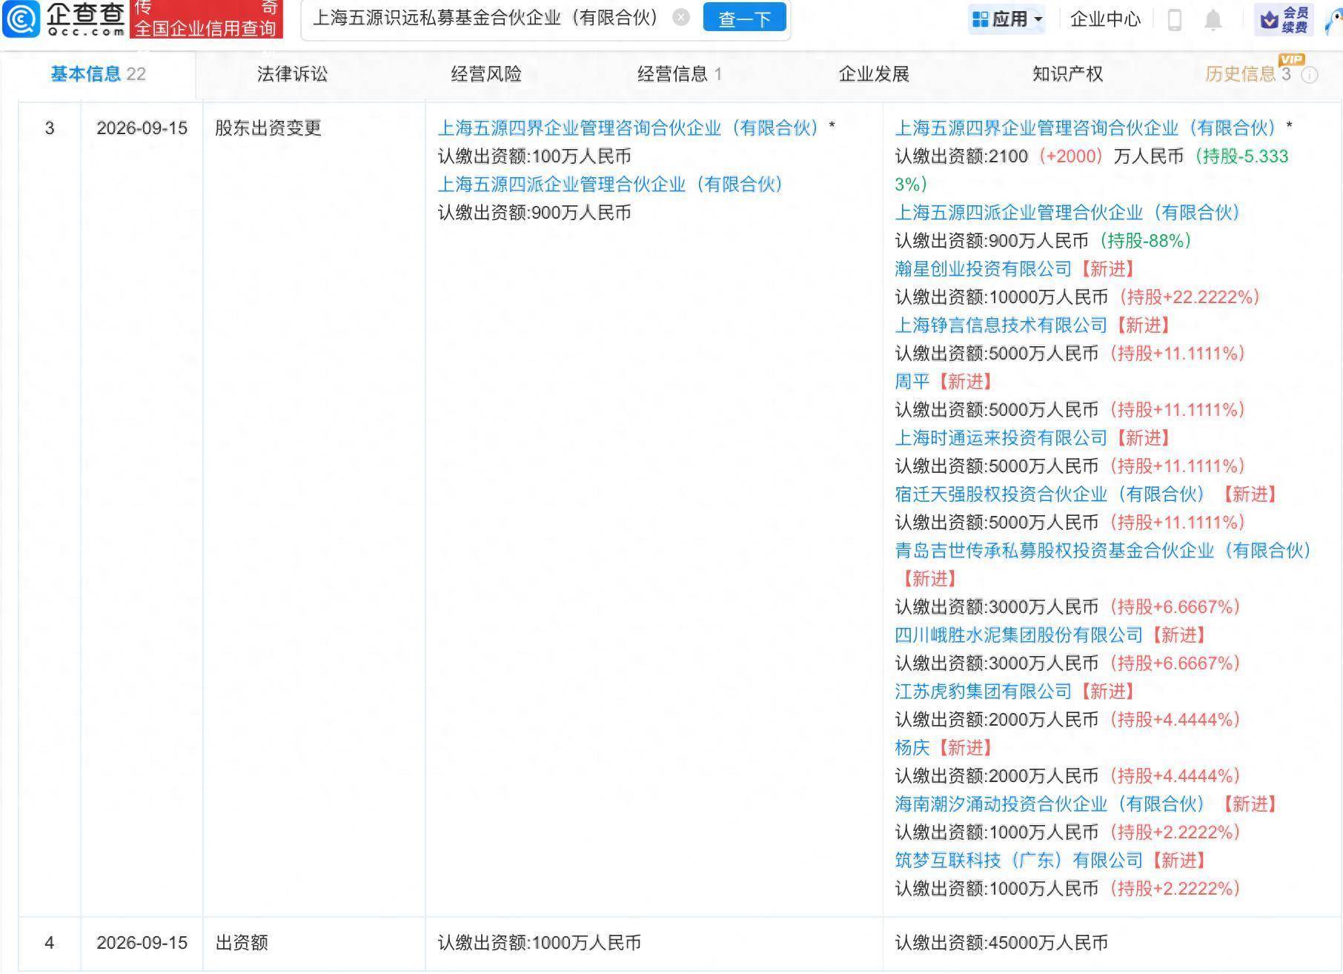Click the info icon beside 历史信息
The height and width of the screenshot is (974, 1343).
pyautogui.click(x=1310, y=75)
